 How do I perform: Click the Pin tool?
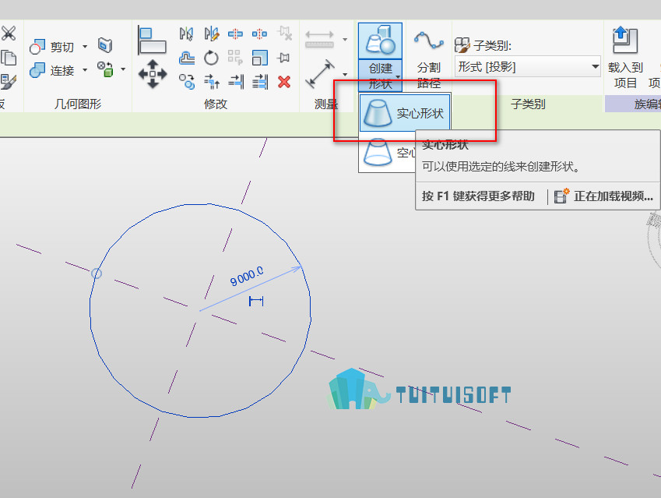click(x=283, y=58)
